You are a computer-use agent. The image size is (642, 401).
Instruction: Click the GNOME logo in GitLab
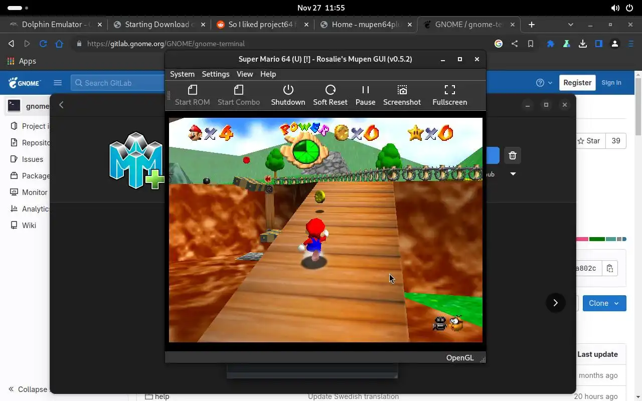point(25,83)
